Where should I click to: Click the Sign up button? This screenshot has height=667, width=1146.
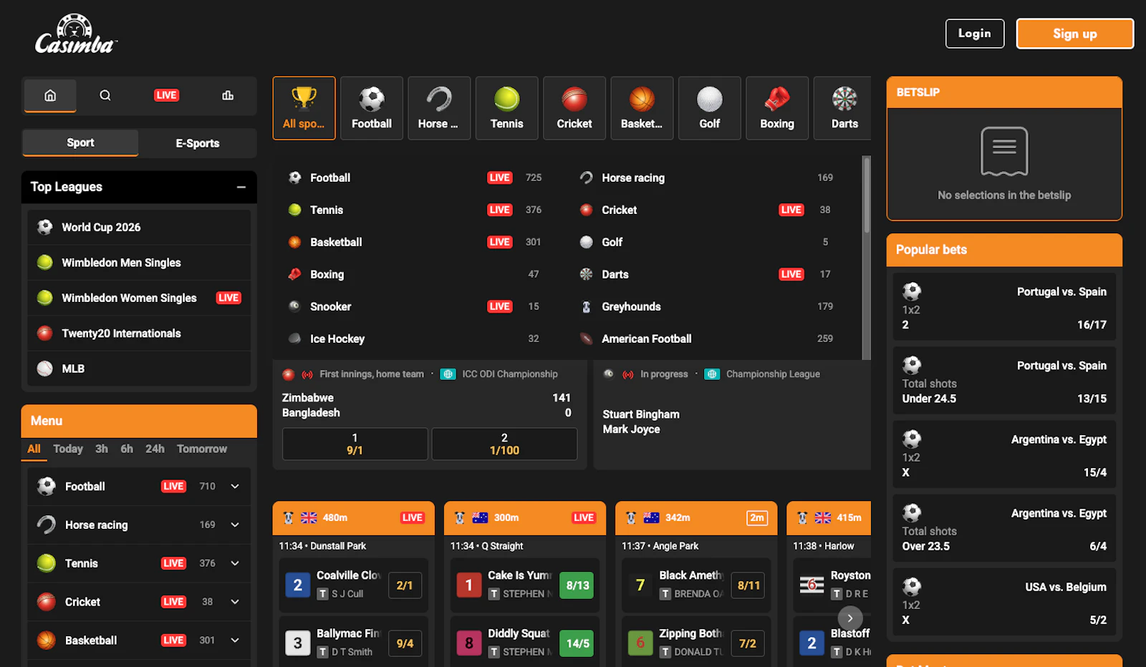(1074, 34)
